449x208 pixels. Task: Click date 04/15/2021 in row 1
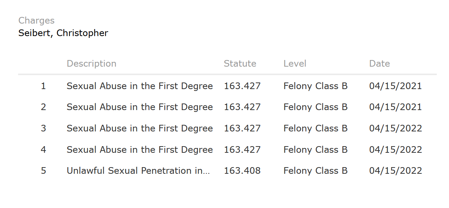click(395, 86)
